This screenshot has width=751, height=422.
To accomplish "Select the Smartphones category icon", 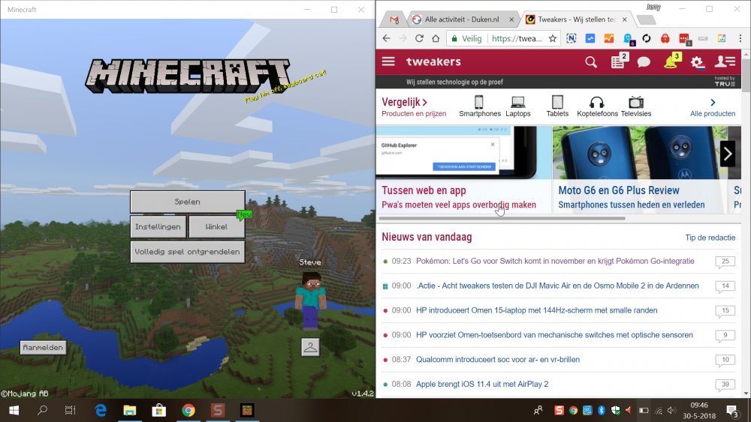I will [x=479, y=102].
